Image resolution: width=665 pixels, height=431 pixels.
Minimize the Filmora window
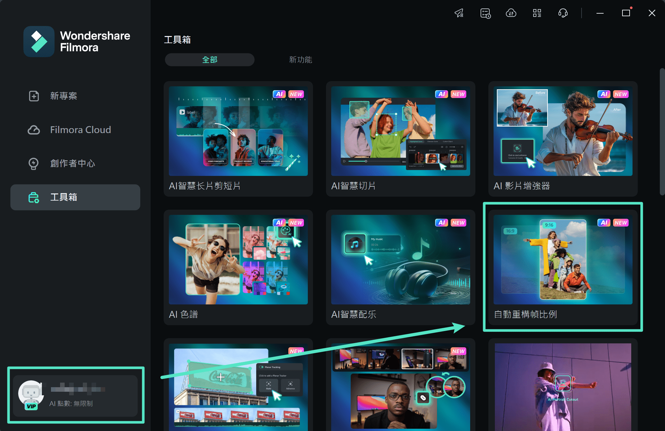(600, 13)
